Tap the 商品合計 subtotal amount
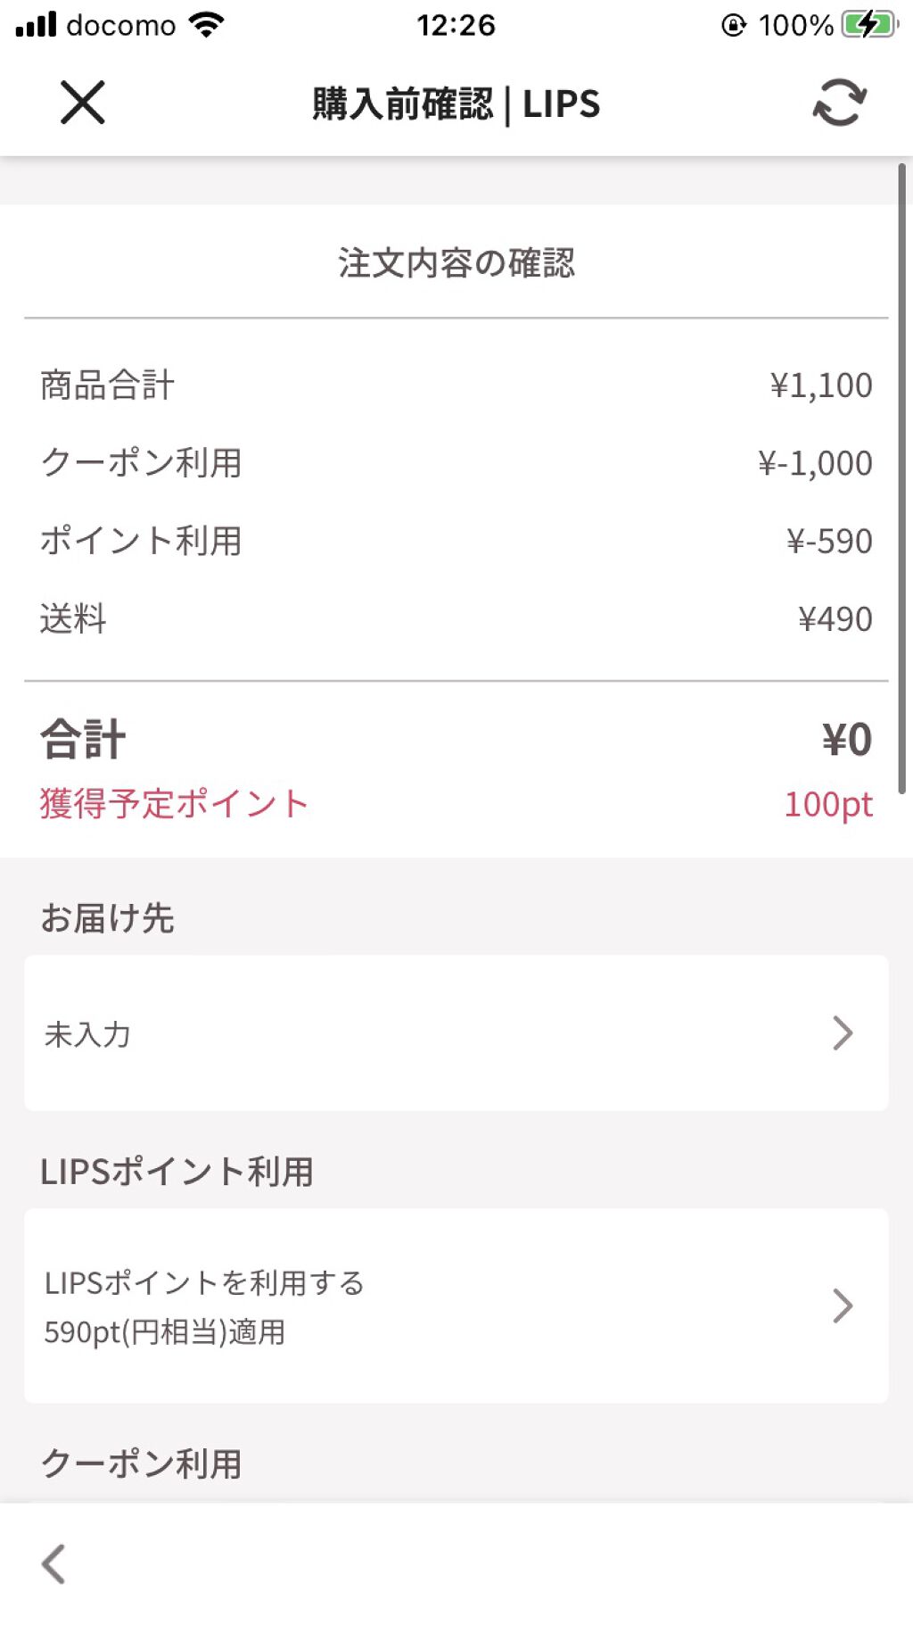This screenshot has height=1625, width=913. click(820, 386)
